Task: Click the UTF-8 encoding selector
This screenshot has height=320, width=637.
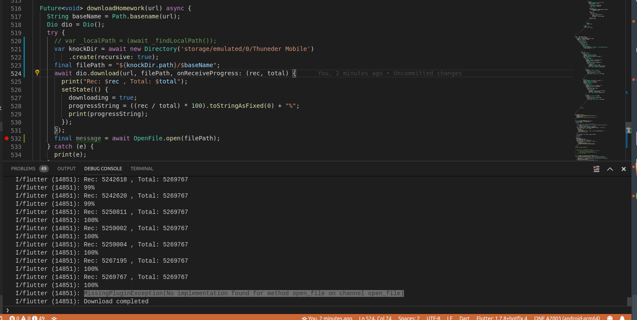Action: click(433, 318)
